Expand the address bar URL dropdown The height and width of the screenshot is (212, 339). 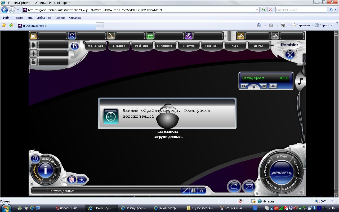(x=257, y=10)
